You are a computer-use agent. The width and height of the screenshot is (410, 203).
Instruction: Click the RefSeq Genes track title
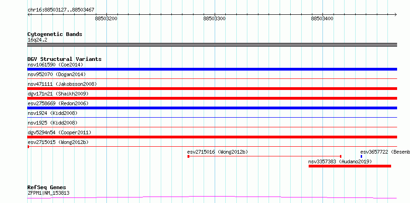(47, 187)
